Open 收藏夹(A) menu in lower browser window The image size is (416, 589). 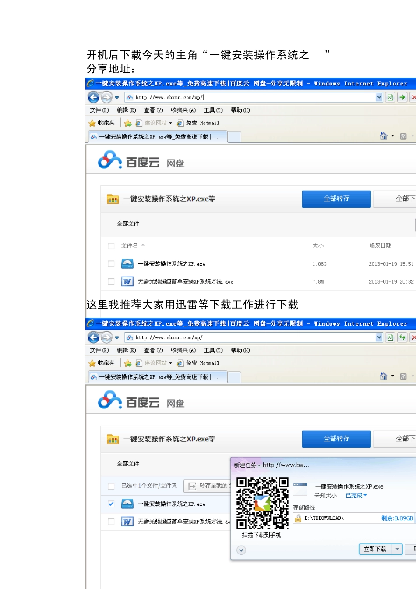(x=183, y=350)
